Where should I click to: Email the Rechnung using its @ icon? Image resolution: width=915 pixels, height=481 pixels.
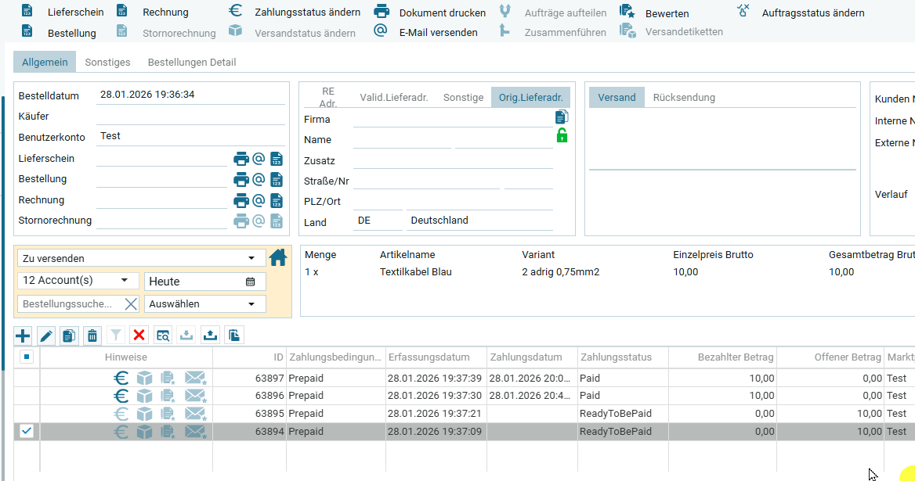tap(259, 200)
